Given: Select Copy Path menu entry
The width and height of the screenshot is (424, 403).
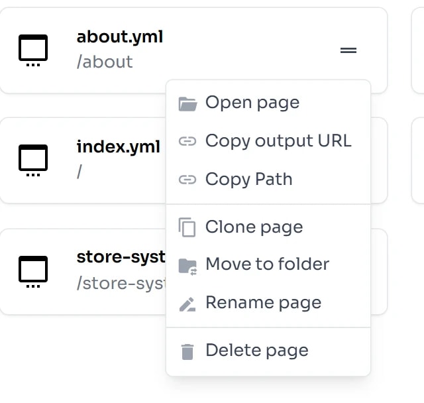Looking at the screenshot, I should point(268,180).
